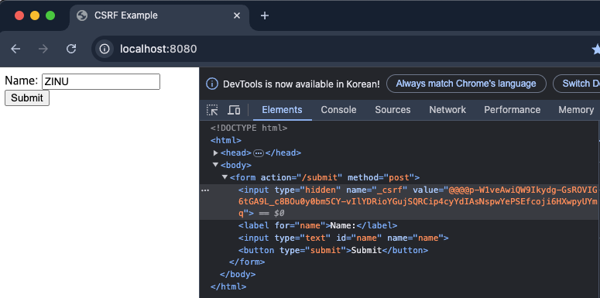Image resolution: width=600 pixels, height=298 pixels.
Task: Click the Submit button on the page
Action: coord(27,98)
